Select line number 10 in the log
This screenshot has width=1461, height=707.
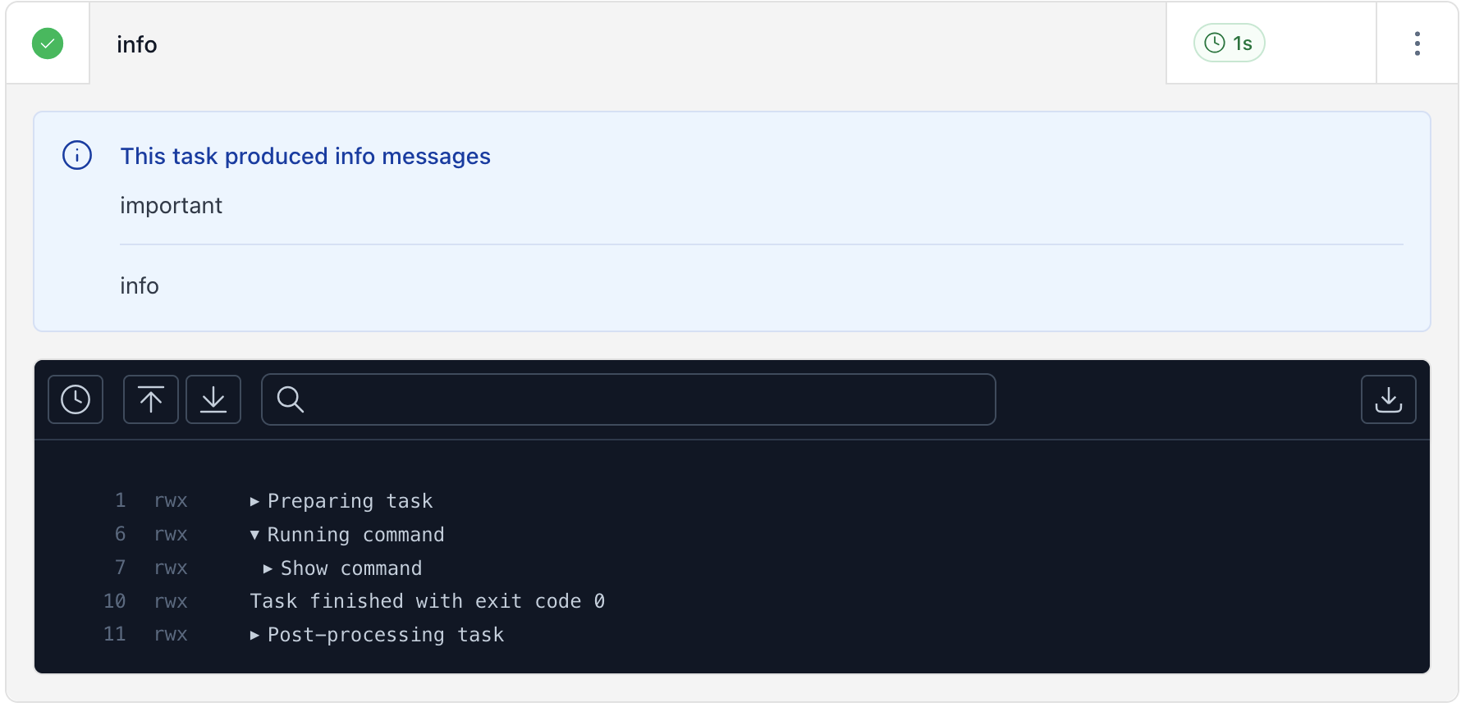coord(114,600)
